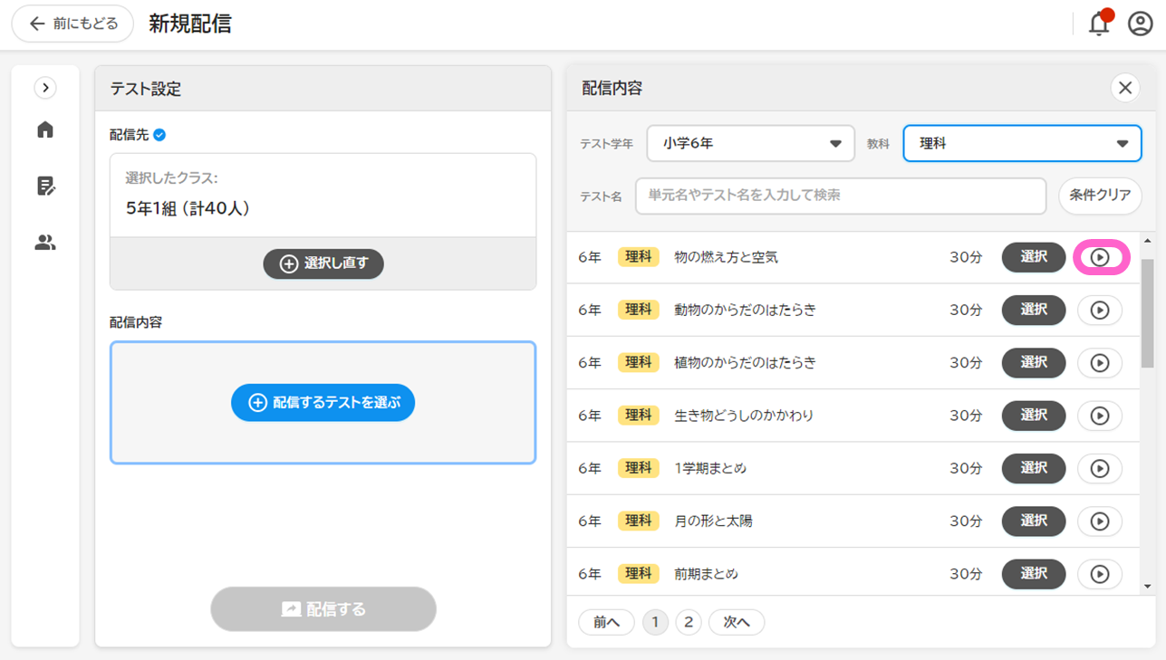
Task: Open the user account profile icon
Action: point(1140,24)
